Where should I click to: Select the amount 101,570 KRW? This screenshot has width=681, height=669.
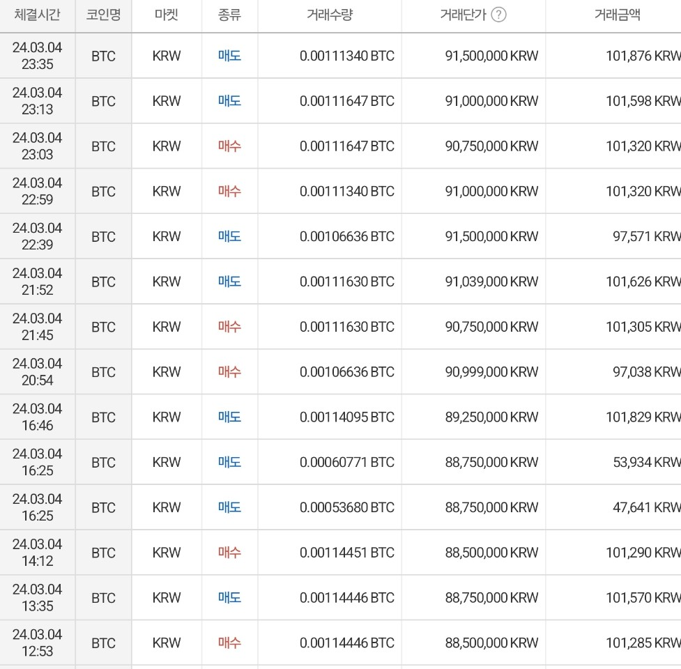(643, 597)
